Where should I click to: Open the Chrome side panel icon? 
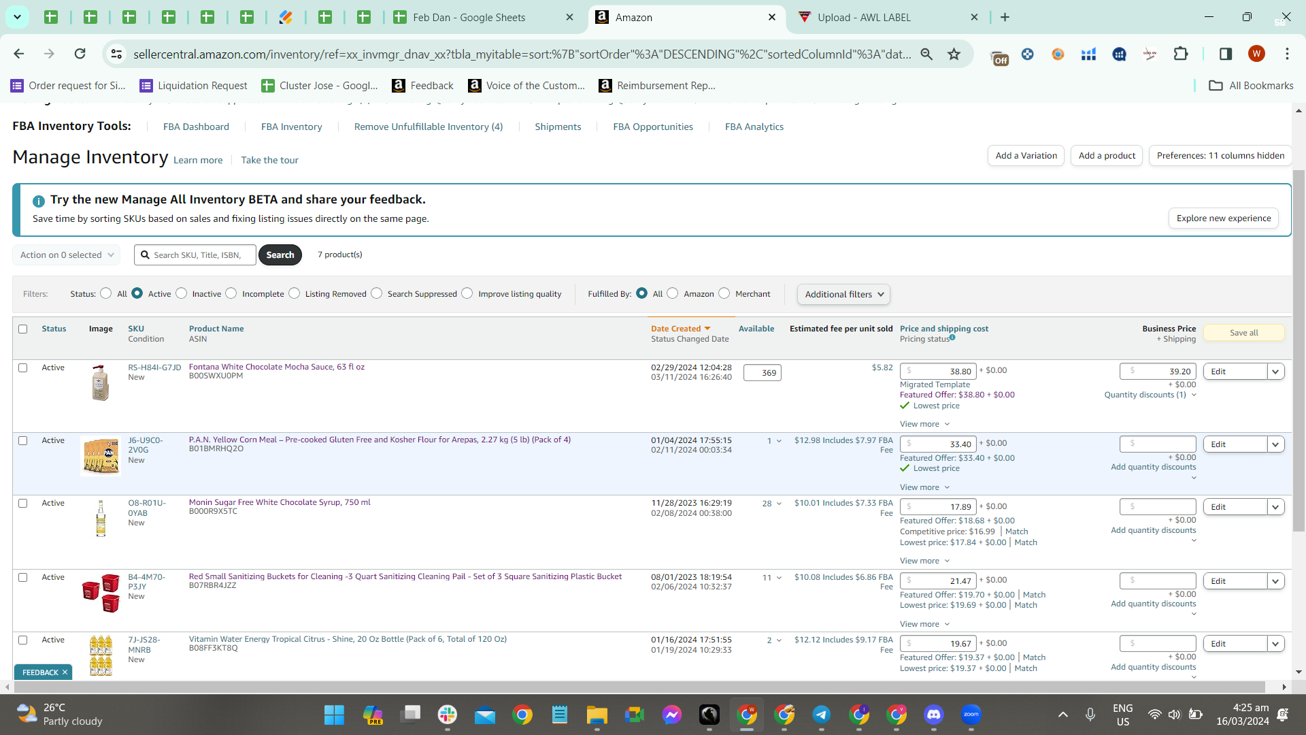pyautogui.click(x=1226, y=54)
